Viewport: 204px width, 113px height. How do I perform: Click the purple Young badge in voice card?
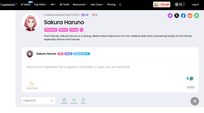(x=68, y=54)
